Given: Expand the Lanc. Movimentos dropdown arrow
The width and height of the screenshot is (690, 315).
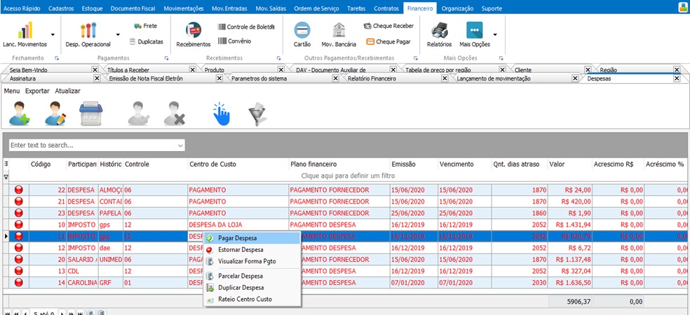Looking at the screenshot, I should point(53,34).
